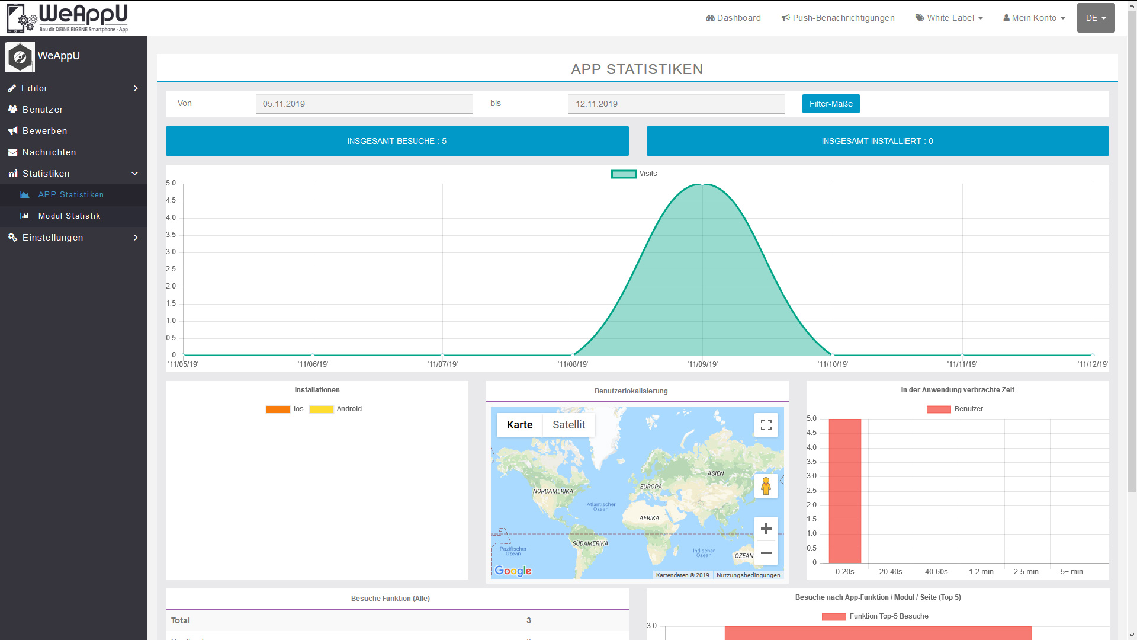Click the Einstellungen gears icon
This screenshot has height=640, width=1137.
click(x=12, y=238)
